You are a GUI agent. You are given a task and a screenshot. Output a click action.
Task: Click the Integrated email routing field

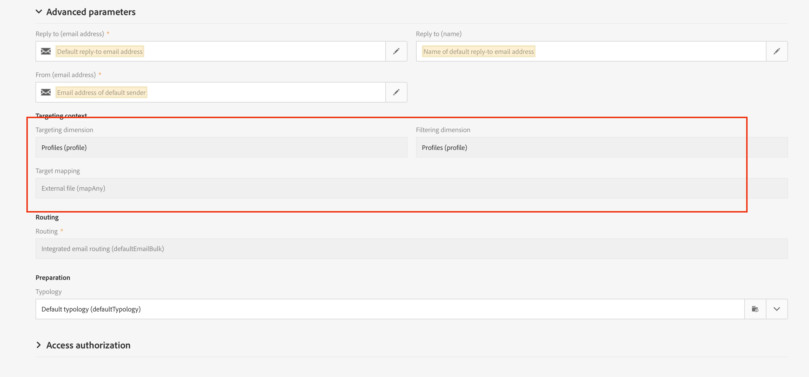pos(412,249)
